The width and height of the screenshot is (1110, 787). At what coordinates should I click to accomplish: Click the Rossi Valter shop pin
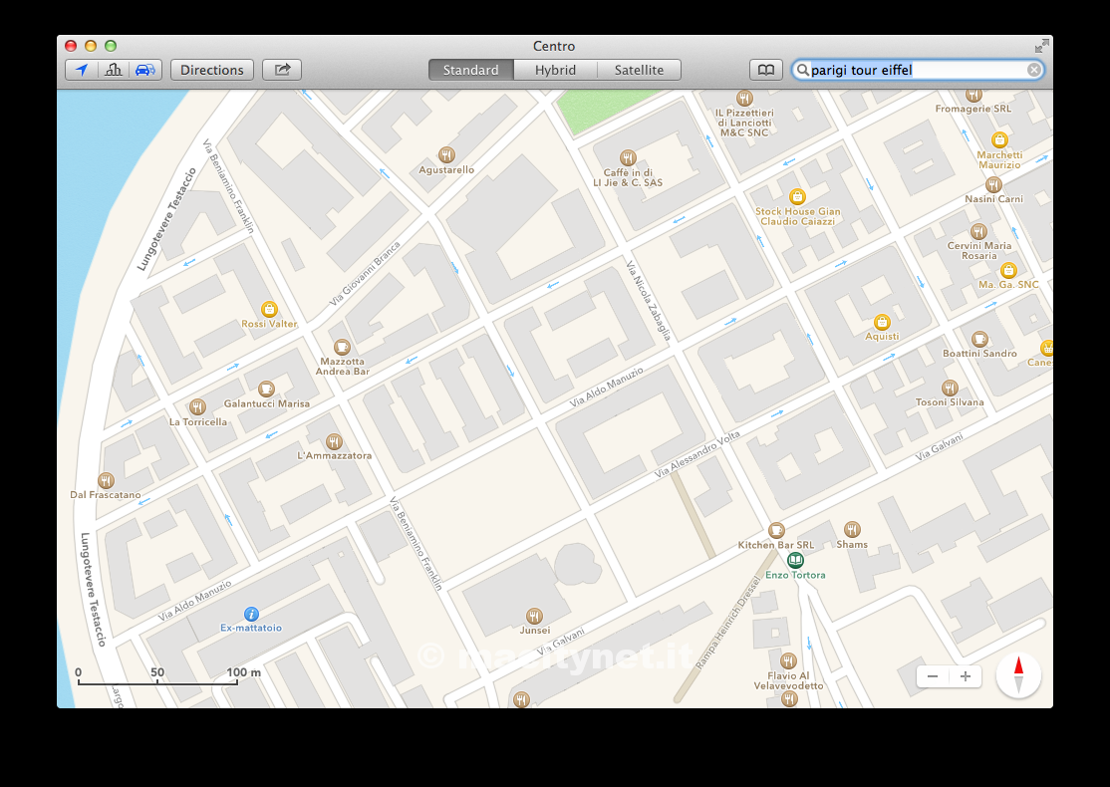coord(268,309)
